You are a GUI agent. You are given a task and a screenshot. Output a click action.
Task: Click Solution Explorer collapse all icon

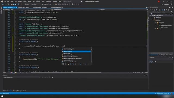(x=166, y=10)
